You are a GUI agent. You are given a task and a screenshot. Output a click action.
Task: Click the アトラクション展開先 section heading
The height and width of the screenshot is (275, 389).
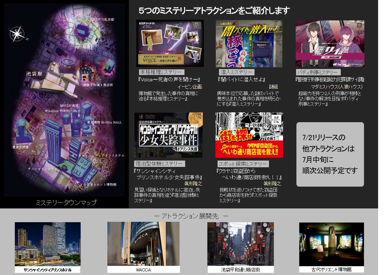[x=191, y=216]
